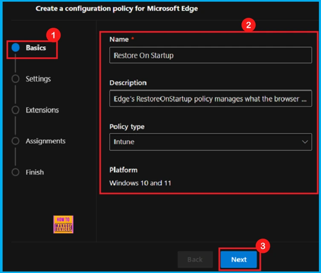The width and height of the screenshot is (321, 273).
Task: Click the Assignments step circle indicator
Action: coord(15,141)
